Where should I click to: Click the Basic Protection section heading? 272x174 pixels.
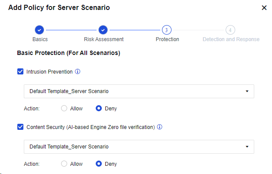click(x=68, y=53)
